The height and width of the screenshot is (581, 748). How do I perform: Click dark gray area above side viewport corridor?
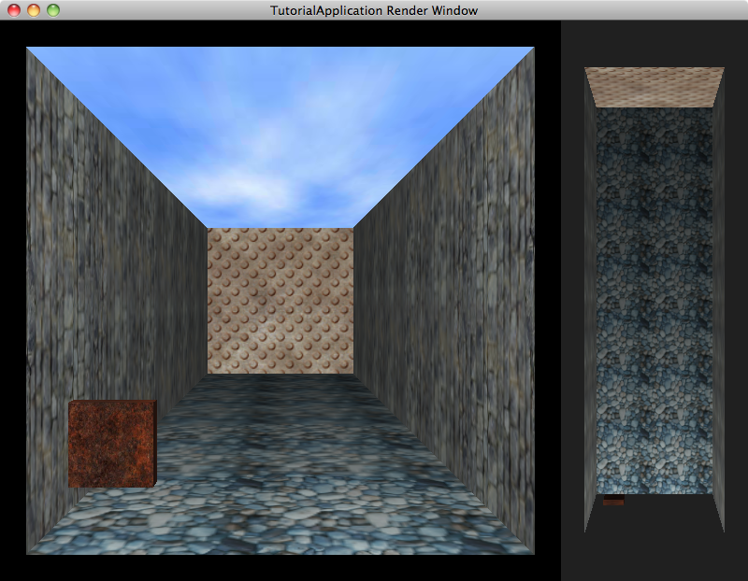pos(654,42)
